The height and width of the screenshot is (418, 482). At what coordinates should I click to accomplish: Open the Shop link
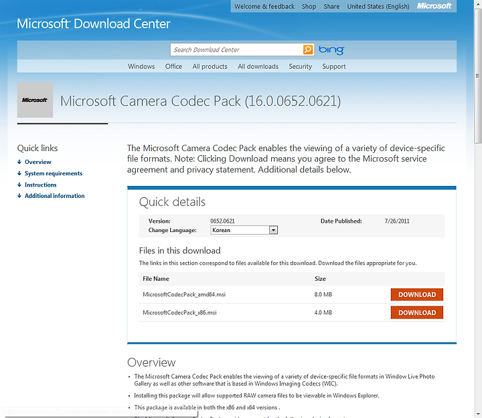tap(309, 7)
